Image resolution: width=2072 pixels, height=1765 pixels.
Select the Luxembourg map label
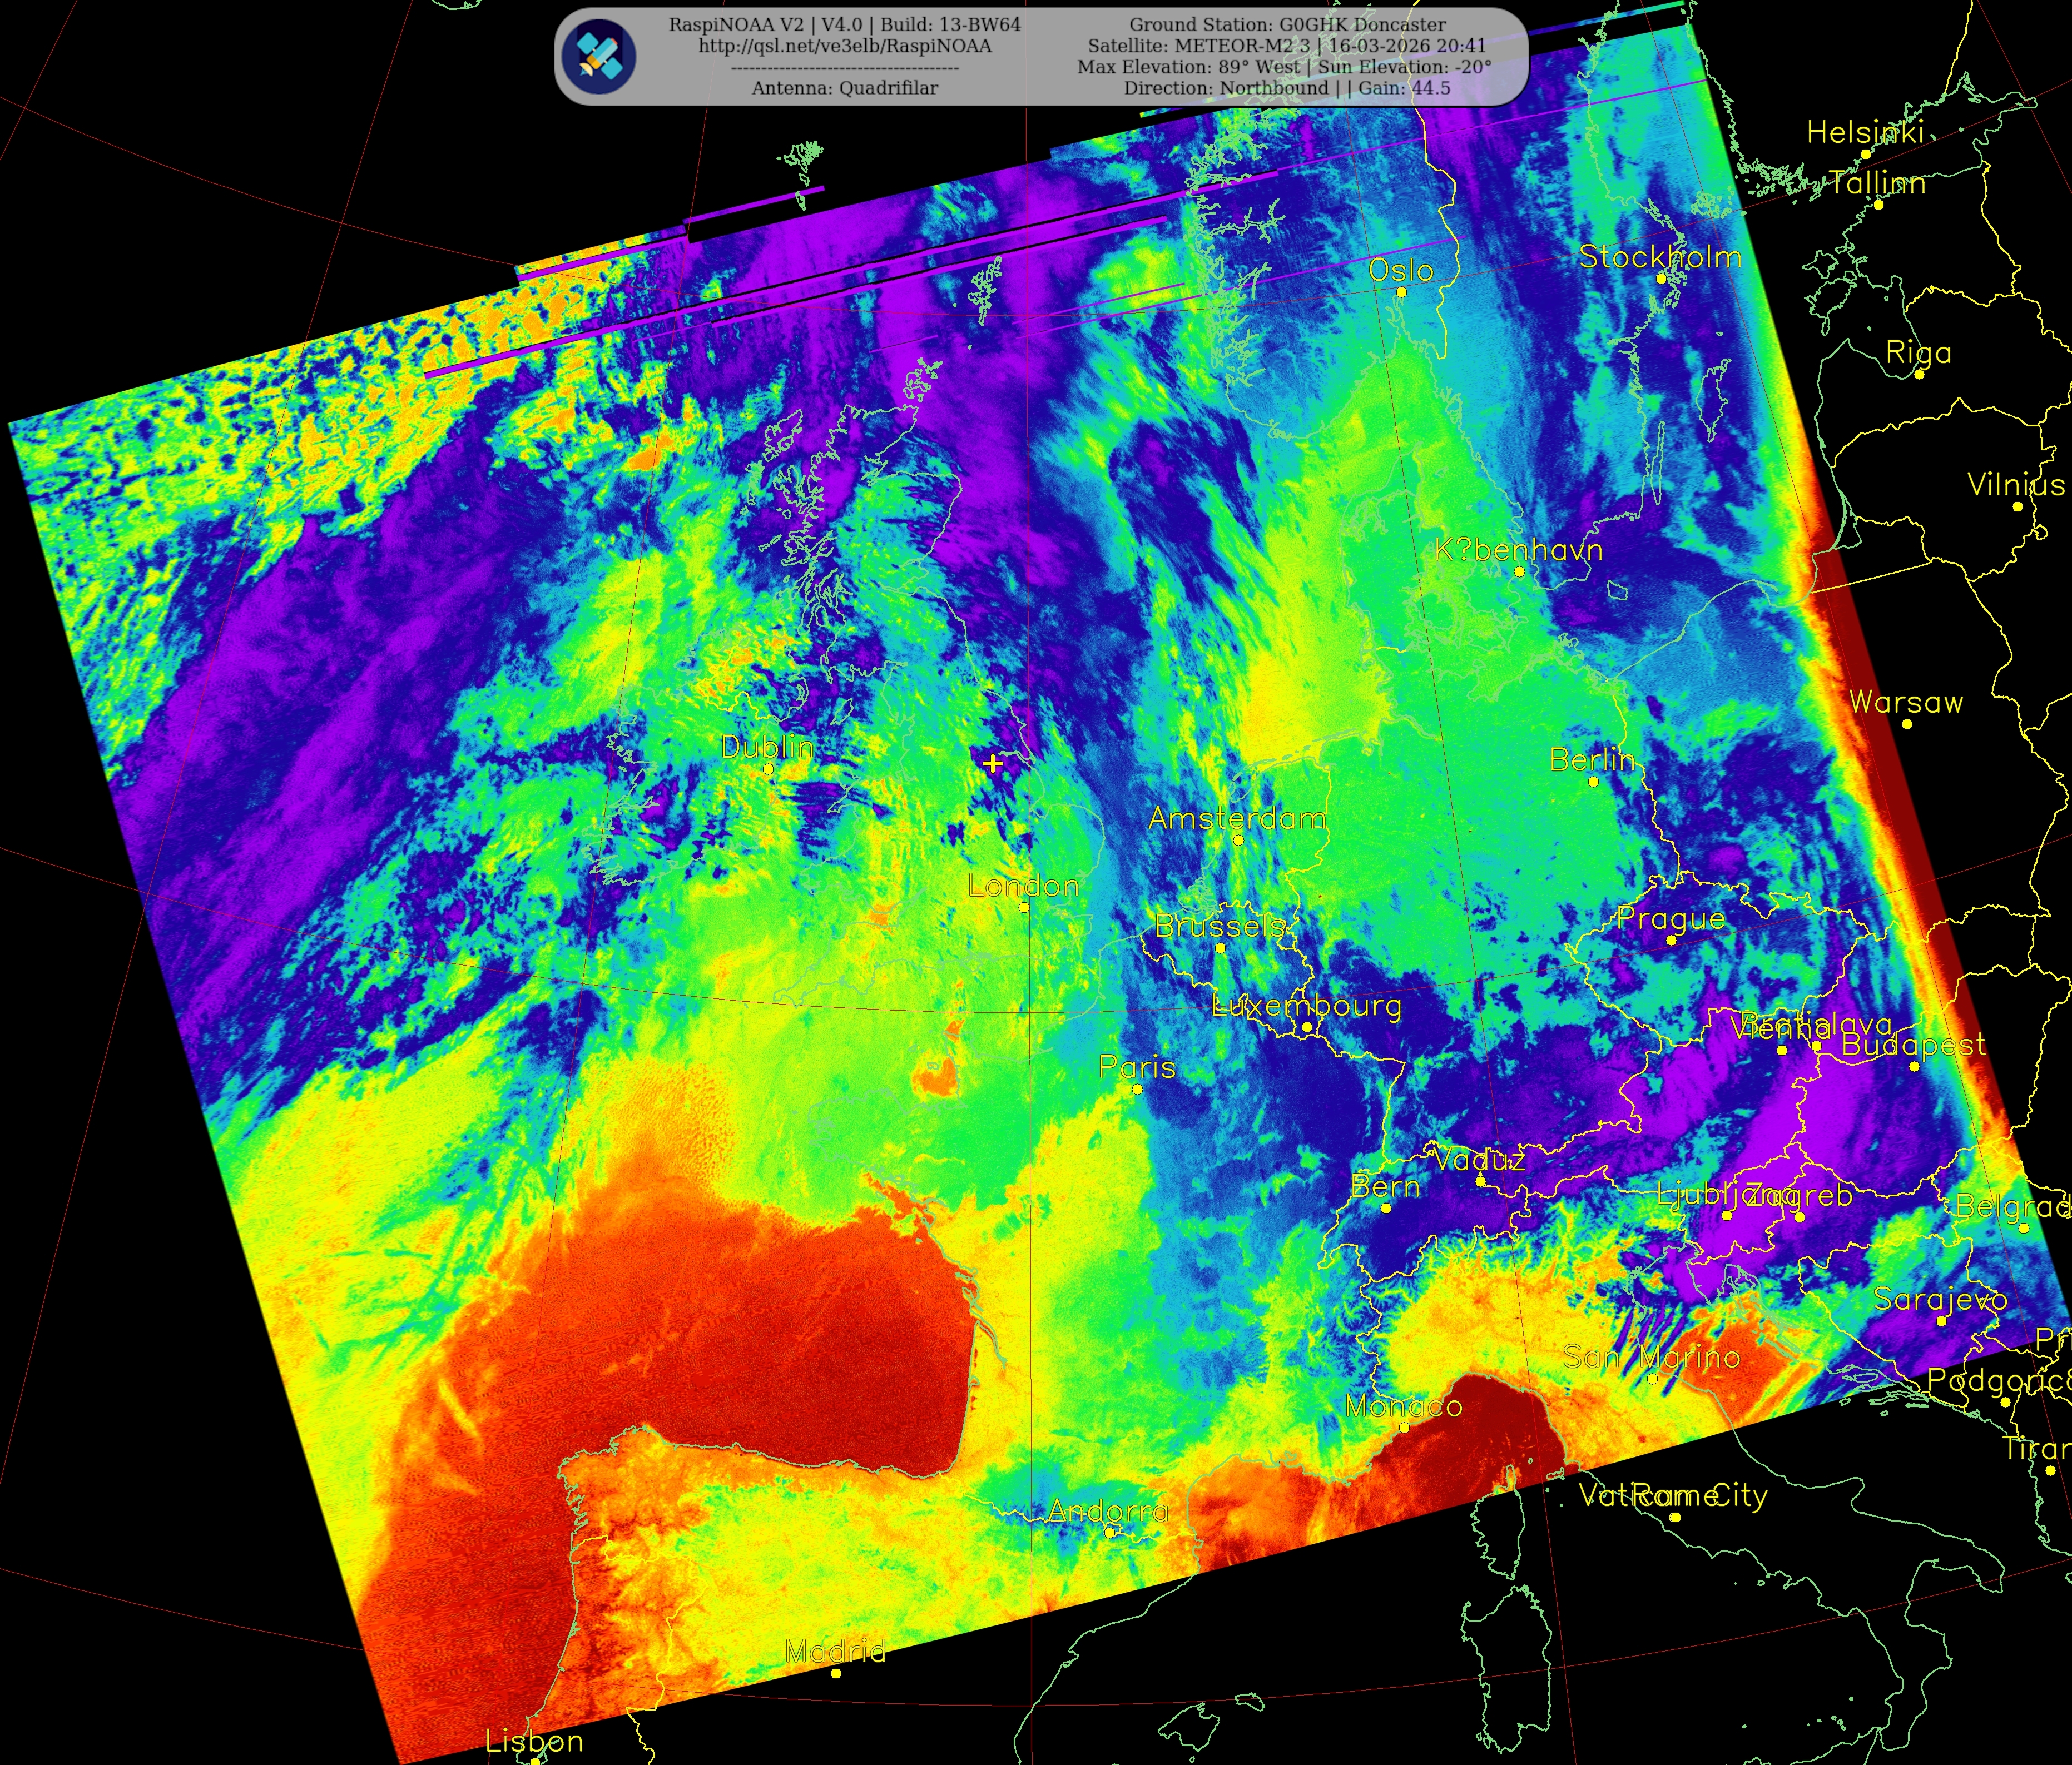tap(1306, 1006)
